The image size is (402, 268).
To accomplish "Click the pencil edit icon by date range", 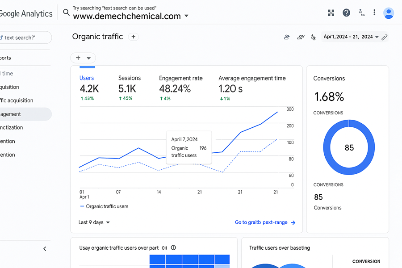I will [384, 37].
